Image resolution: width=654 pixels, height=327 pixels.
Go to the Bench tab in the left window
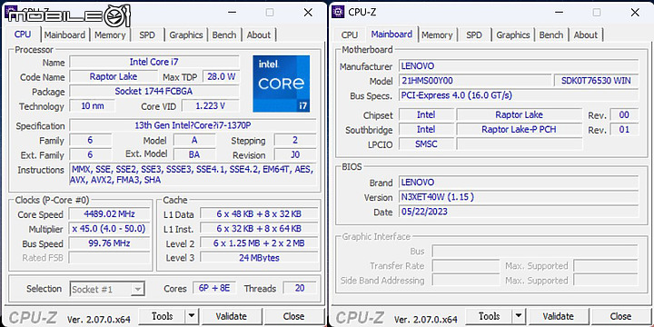[224, 35]
